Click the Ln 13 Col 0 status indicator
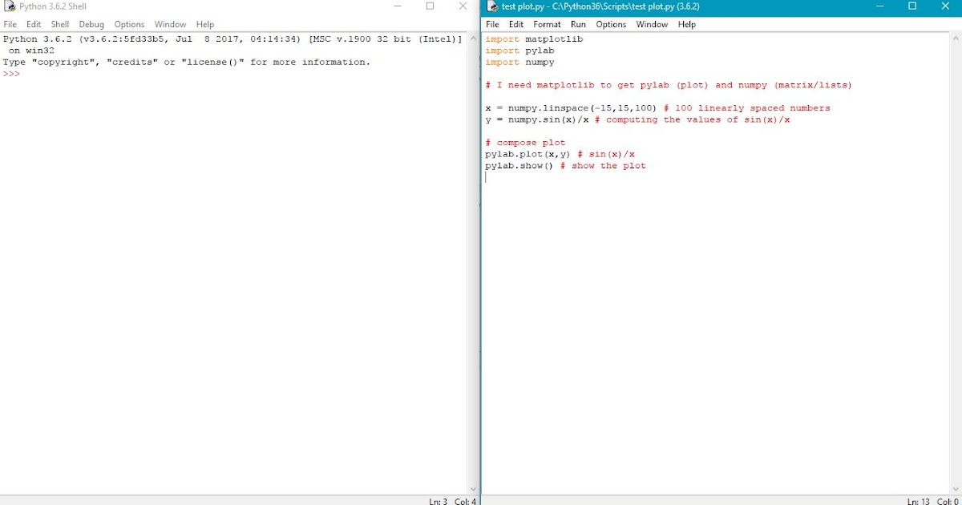The width and height of the screenshot is (962, 505). tap(934, 501)
